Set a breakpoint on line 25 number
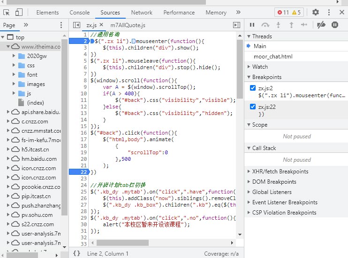The width and height of the screenshot is (348, 258). (83, 192)
